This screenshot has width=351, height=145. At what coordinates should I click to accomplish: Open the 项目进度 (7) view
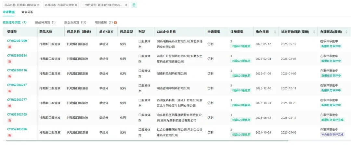click(104, 22)
